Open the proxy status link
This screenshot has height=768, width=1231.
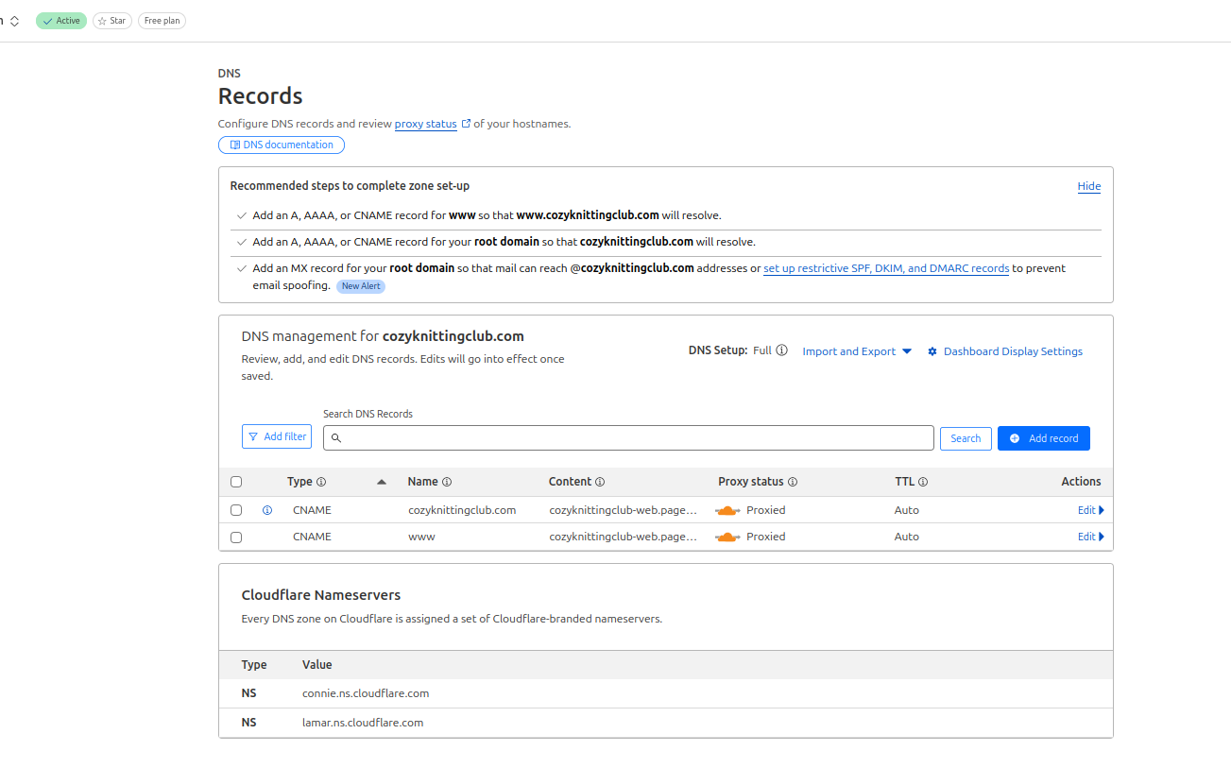click(426, 124)
